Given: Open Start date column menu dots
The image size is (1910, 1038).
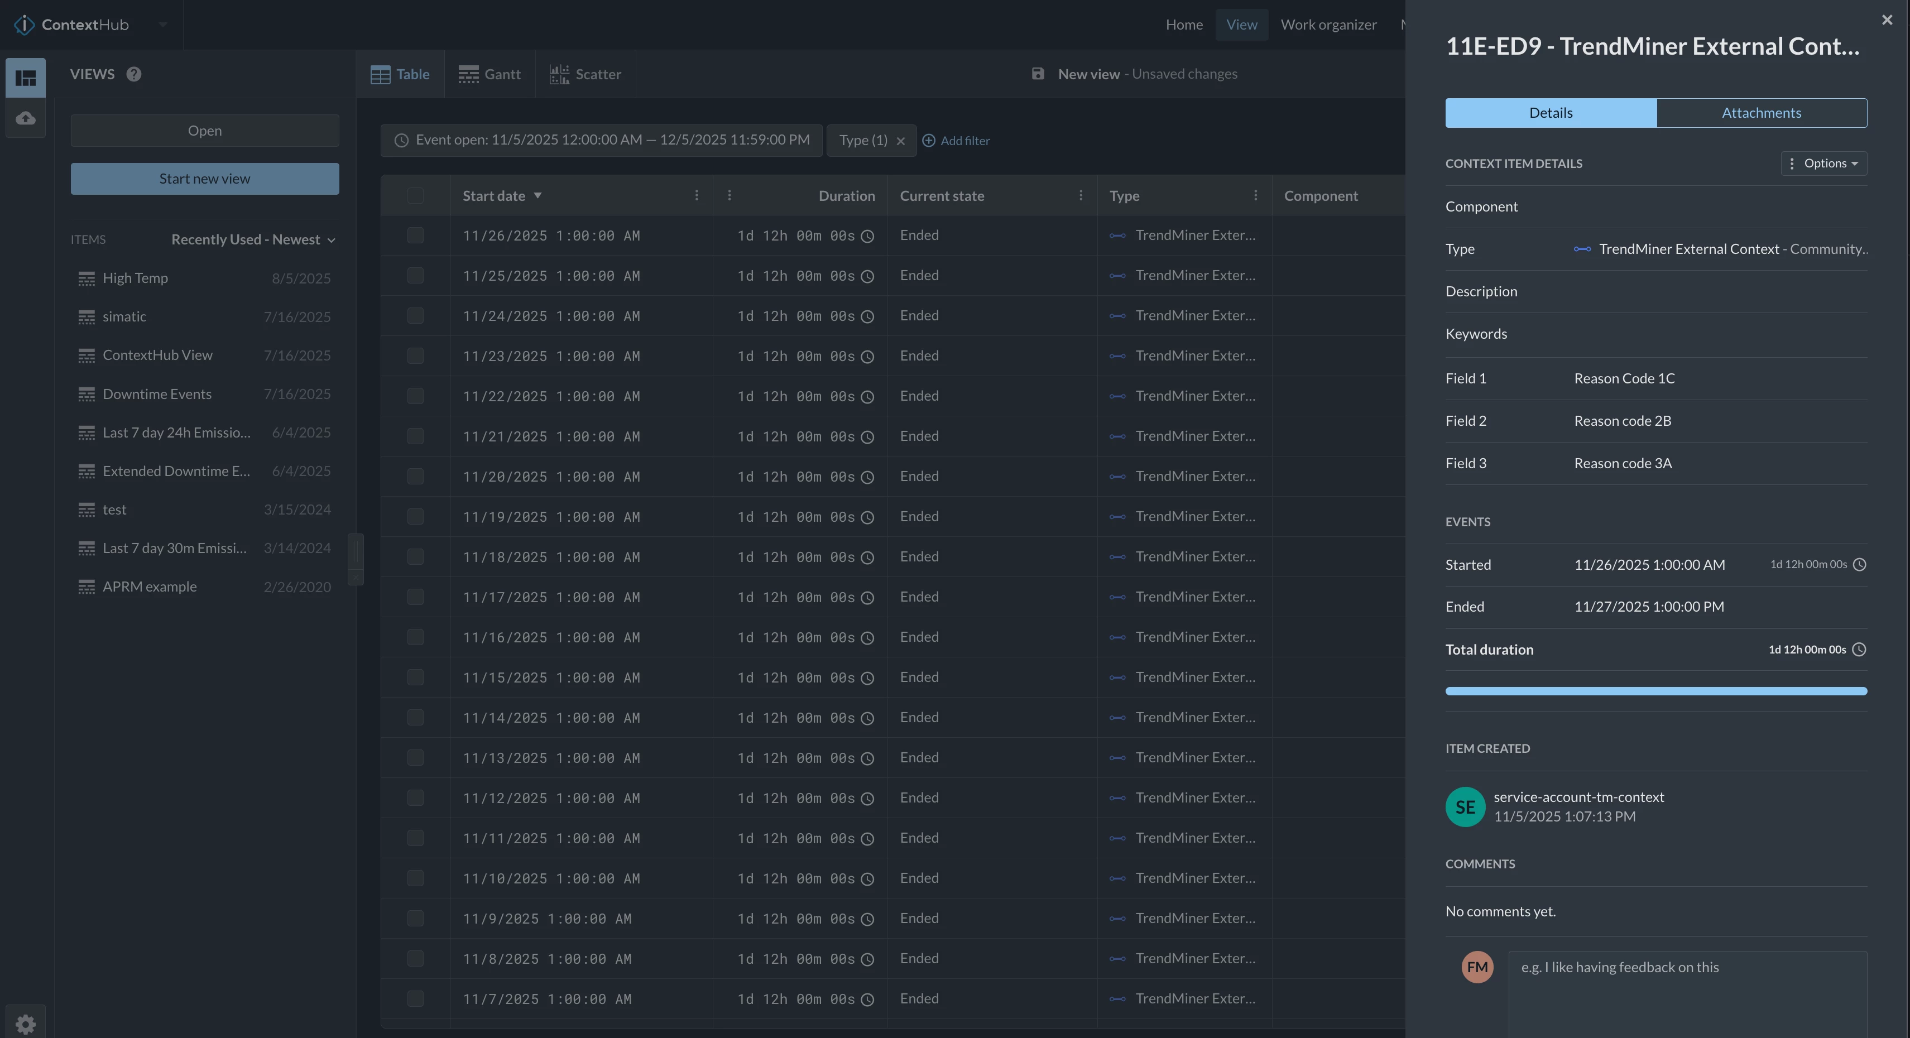Looking at the screenshot, I should [x=696, y=196].
